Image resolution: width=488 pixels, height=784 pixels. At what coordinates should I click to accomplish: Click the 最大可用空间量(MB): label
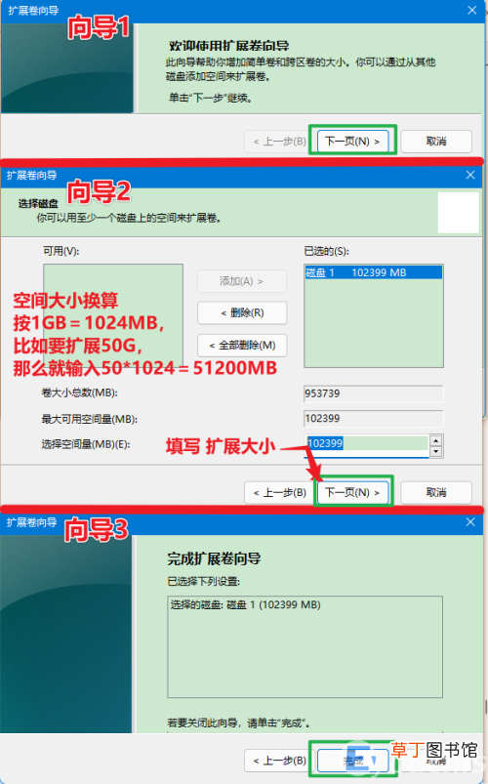click(90, 419)
